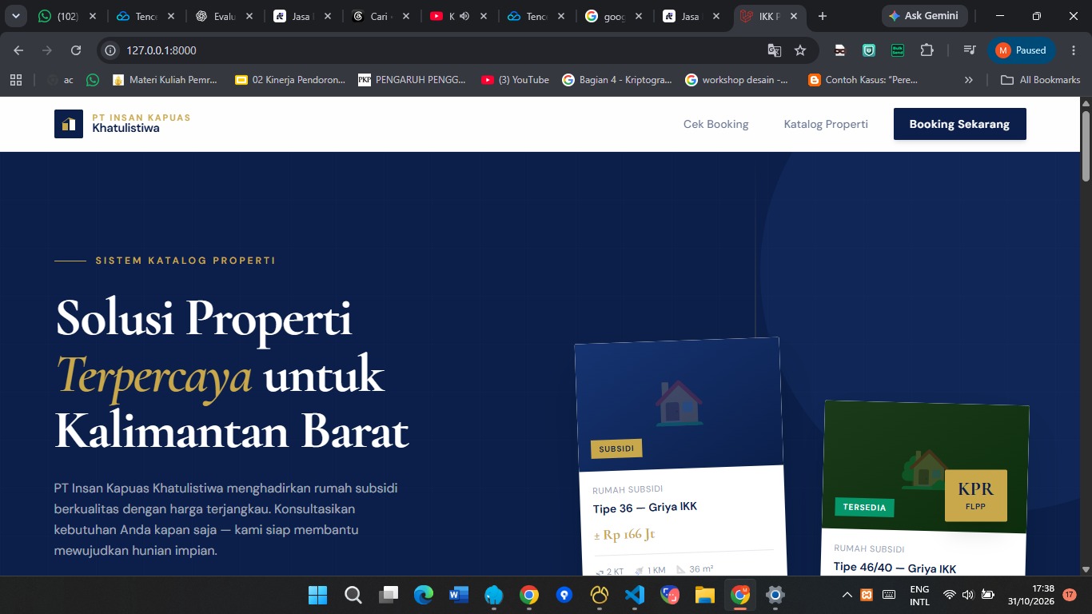Open Visual Studio Code from the taskbar
The height and width of the screenshot is (614, 1092).
point(635,595)
